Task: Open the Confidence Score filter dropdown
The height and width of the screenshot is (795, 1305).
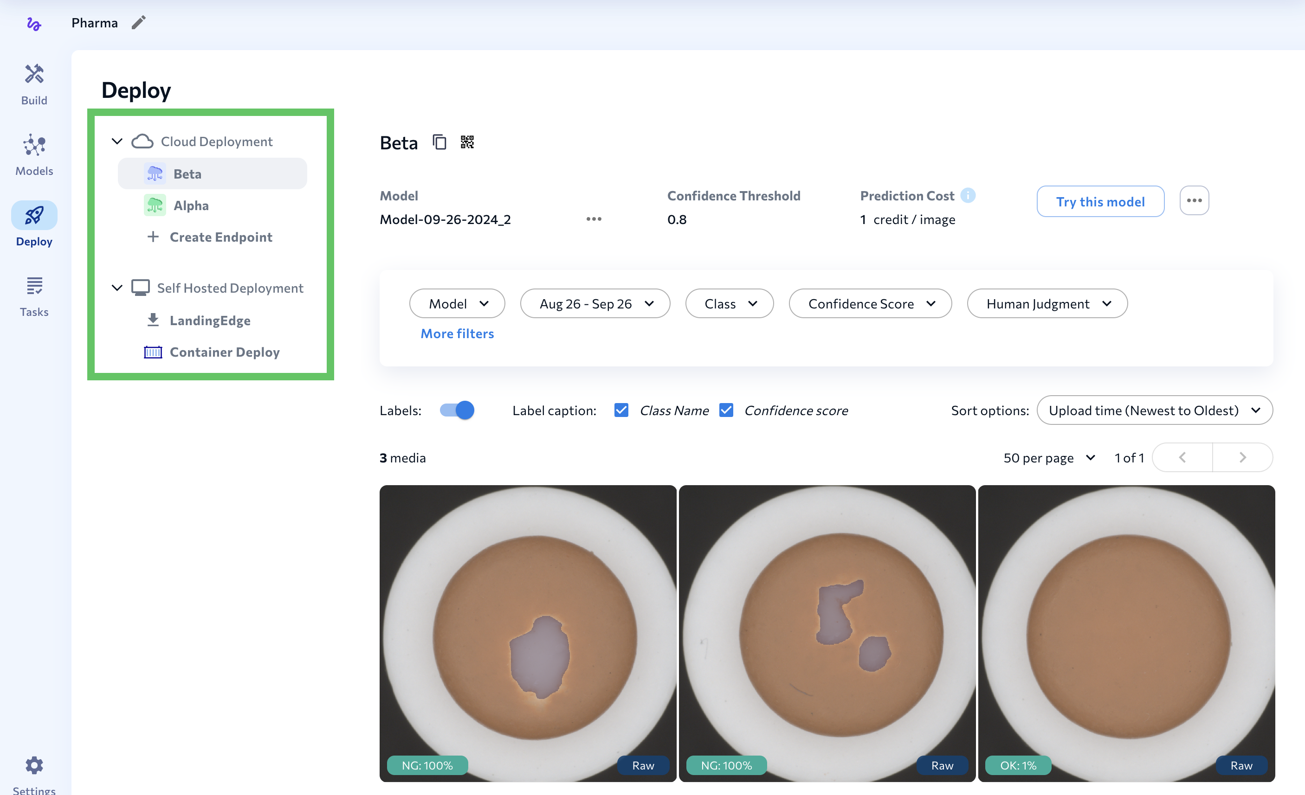Action: click(x=870, y=303)
